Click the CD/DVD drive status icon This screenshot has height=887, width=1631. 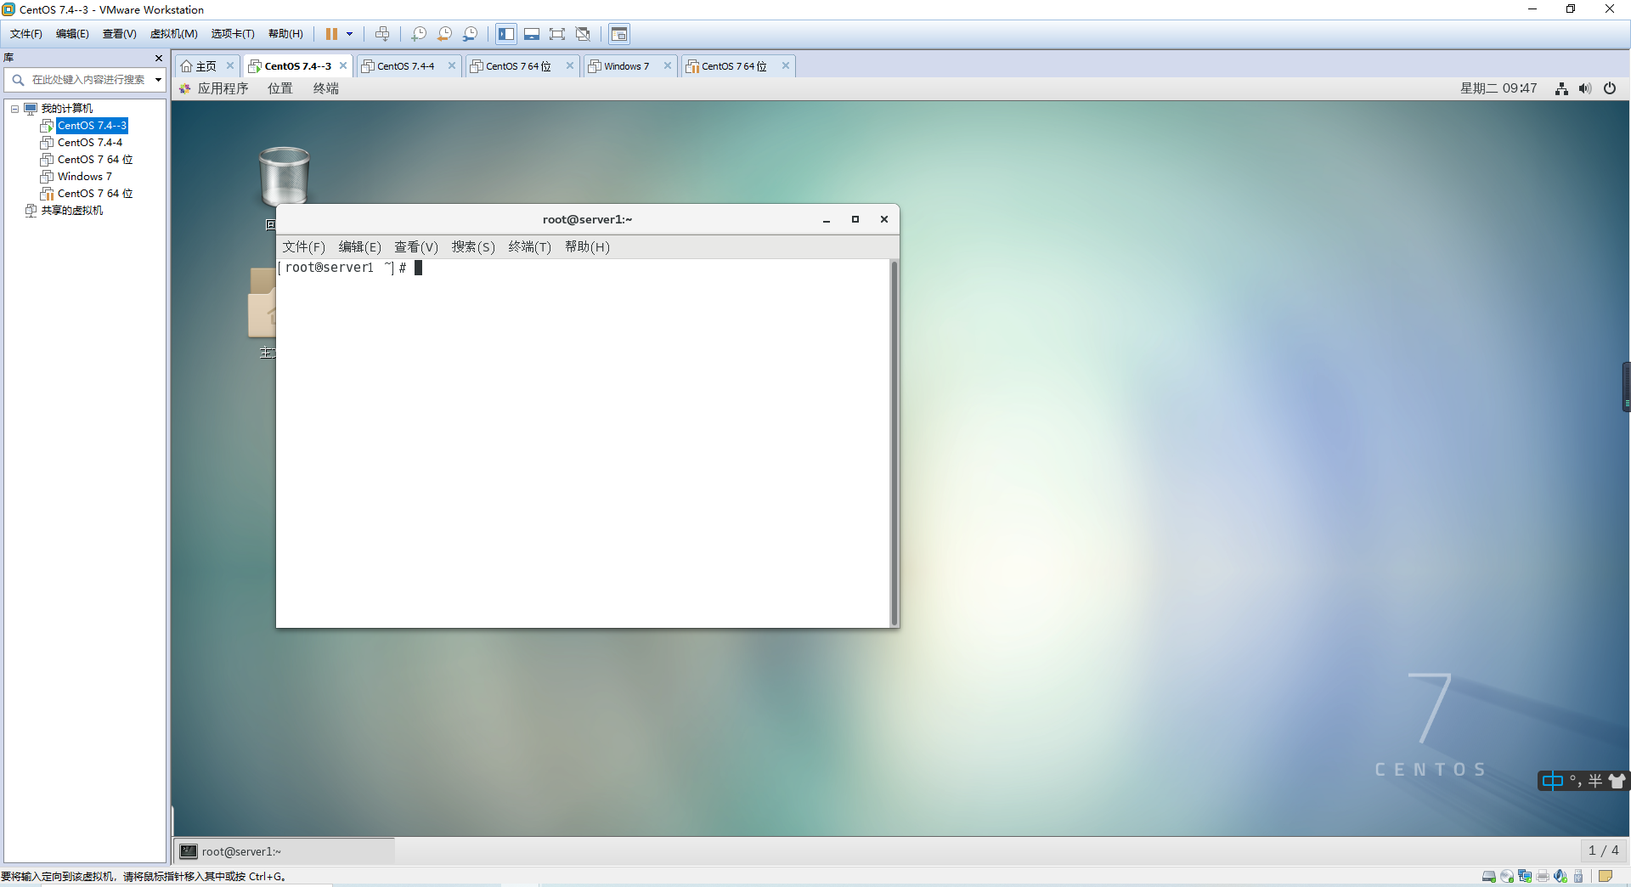(1507, 877)
